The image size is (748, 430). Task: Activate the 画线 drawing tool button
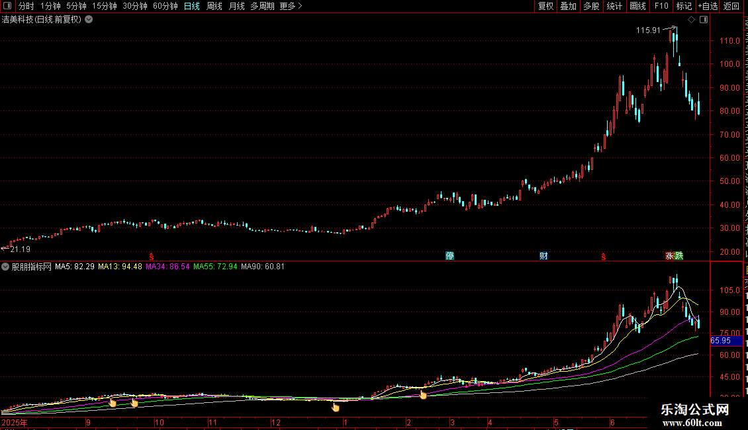[638, 6]
